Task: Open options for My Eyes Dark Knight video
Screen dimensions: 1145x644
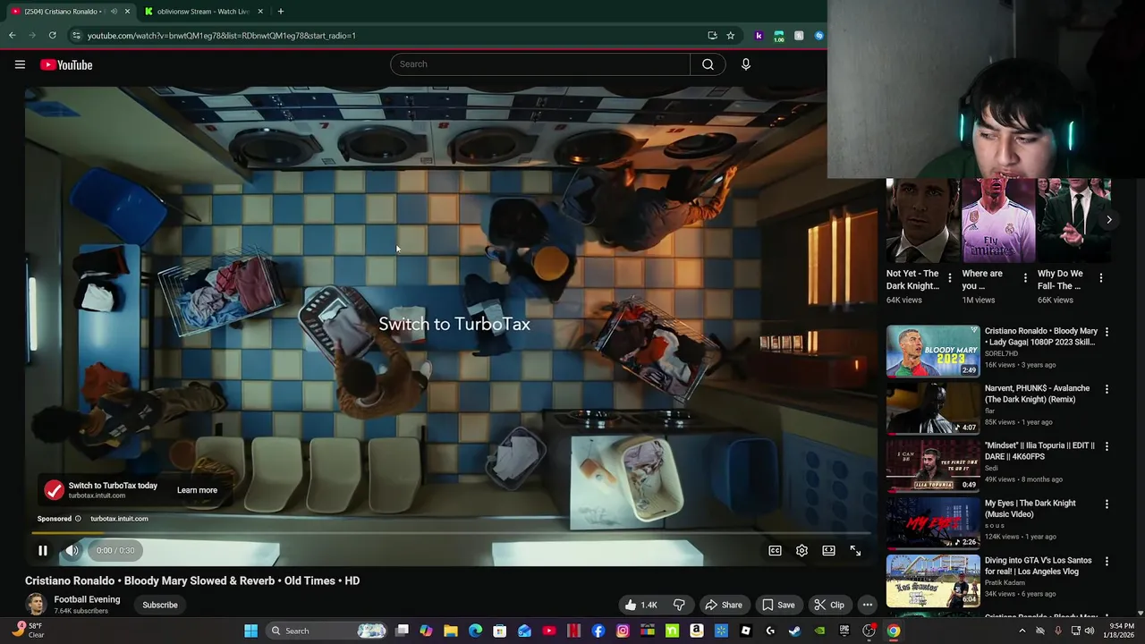Action: pos(1107,504)
